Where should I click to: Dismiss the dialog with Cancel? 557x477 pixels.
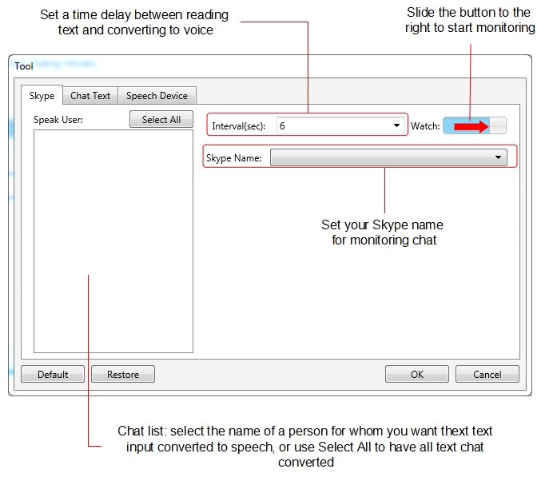[487, 374]
